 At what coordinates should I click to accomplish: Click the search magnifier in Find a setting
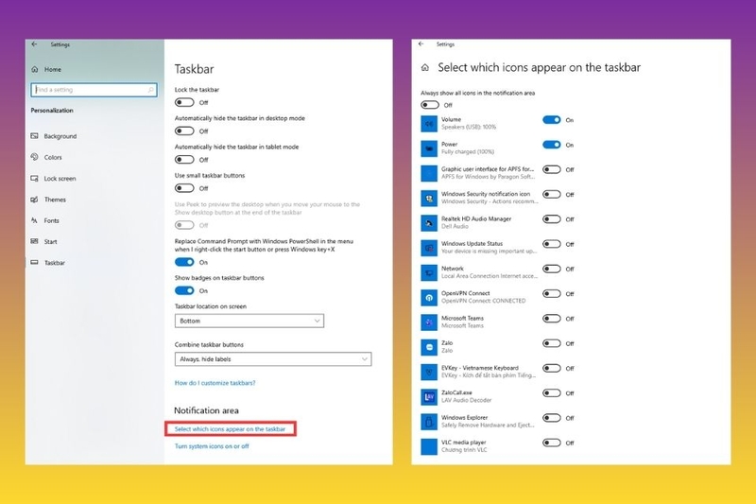point(151,90)
